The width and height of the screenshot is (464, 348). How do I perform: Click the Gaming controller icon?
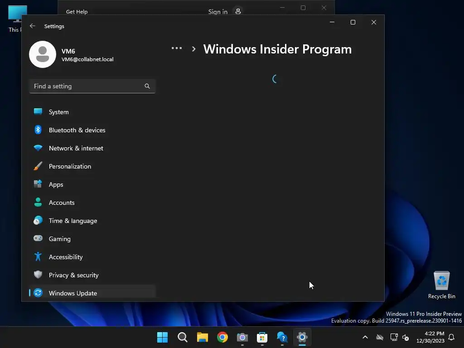(38, 238)
